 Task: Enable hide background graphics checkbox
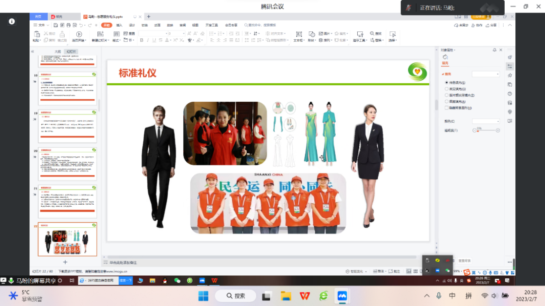(x=447, y=107)
